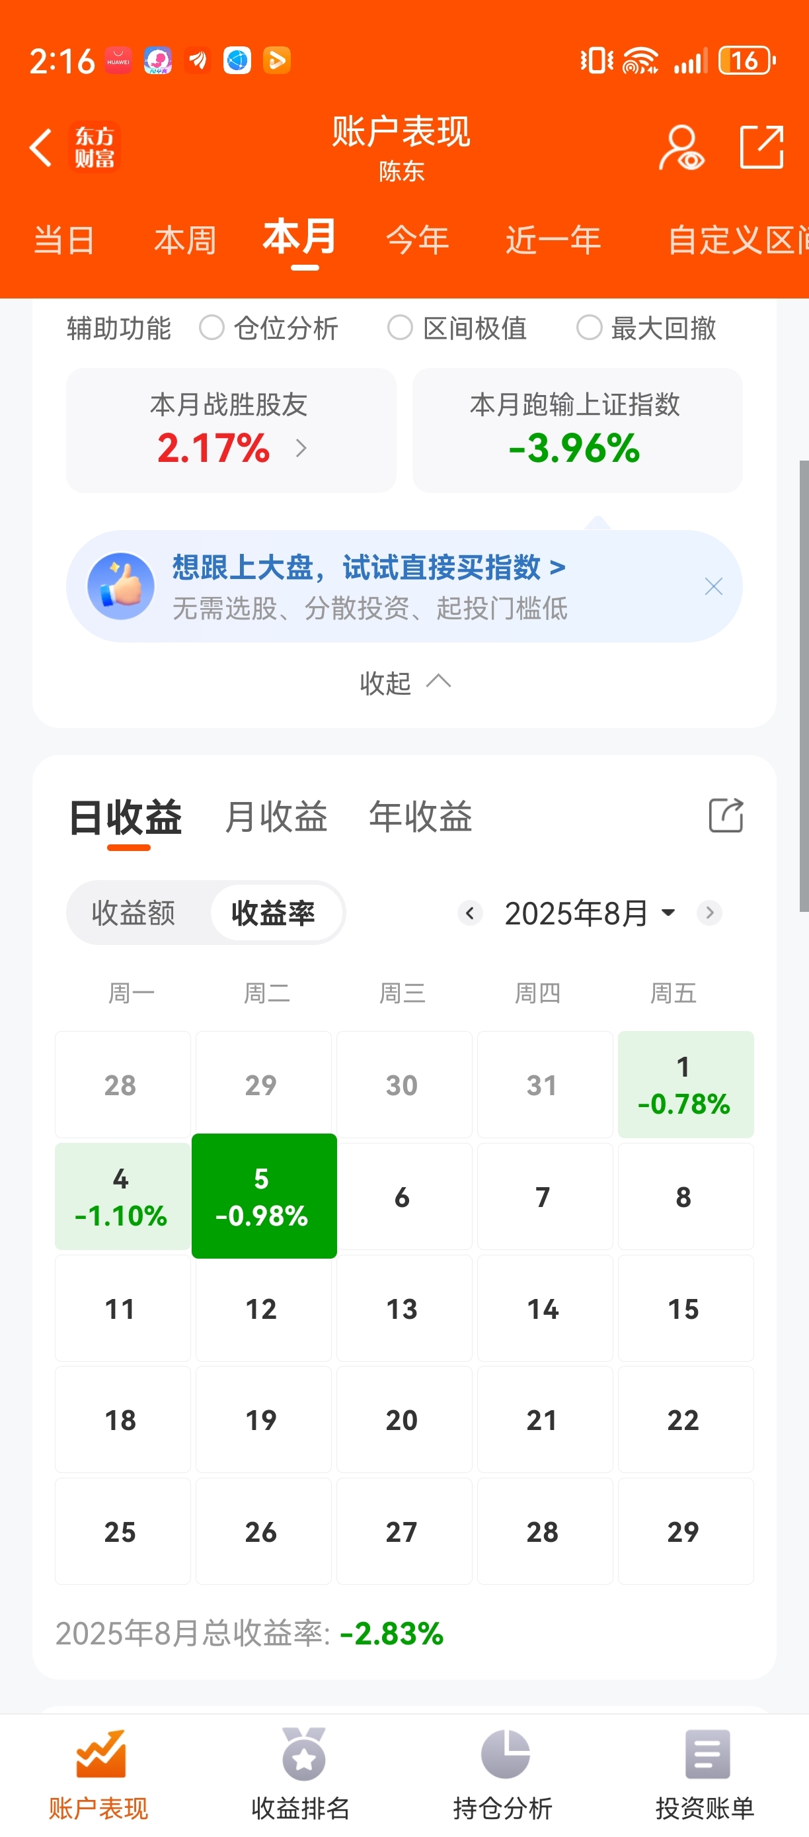Open 想跟上大盘 index link
Image resolution: width=809 pixels, height=1837 pixels.
(369, 568)
